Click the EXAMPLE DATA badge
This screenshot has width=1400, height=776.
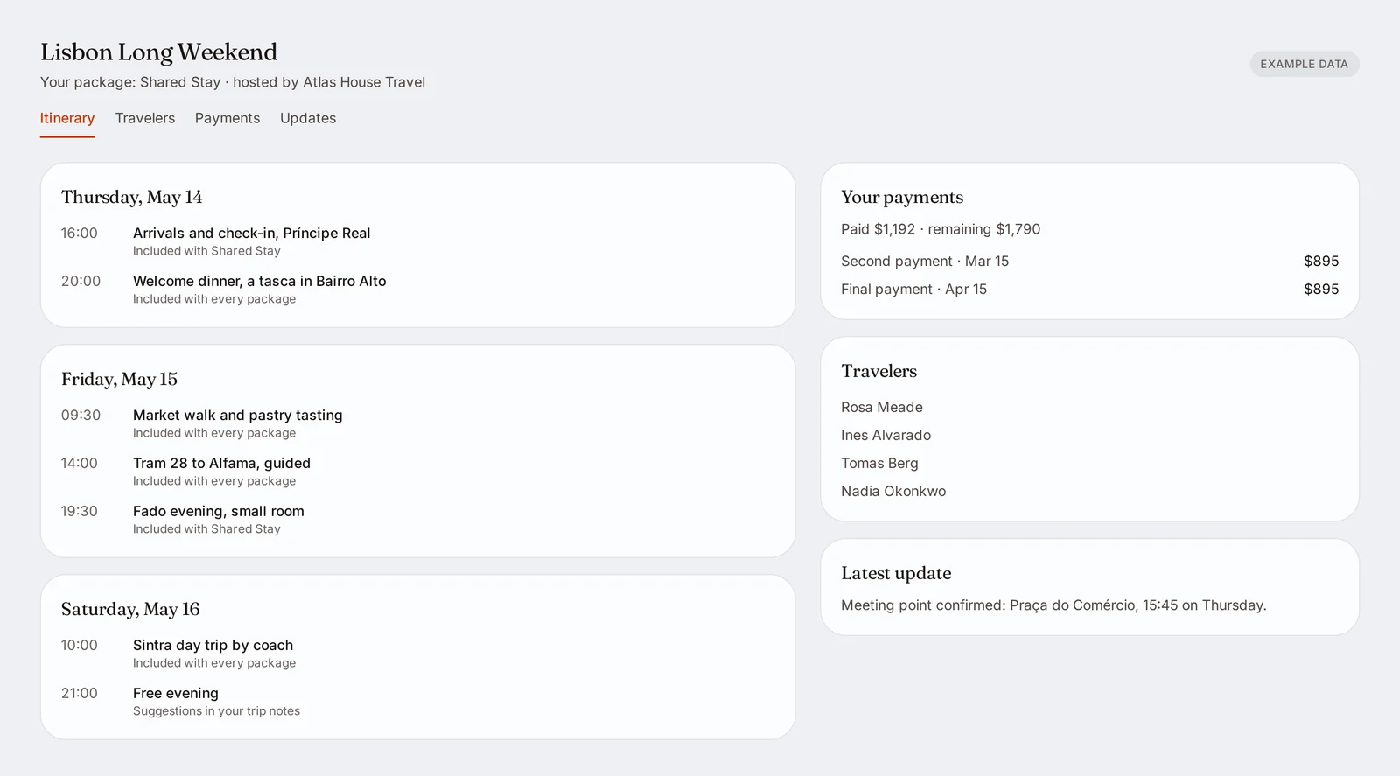click(1304, 64)
